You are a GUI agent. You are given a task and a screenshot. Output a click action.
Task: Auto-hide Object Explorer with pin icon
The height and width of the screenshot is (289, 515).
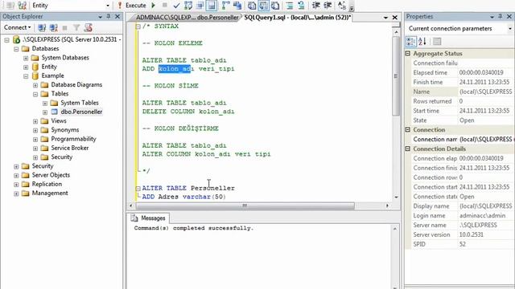pyautogui.click(x=109, y=16)
